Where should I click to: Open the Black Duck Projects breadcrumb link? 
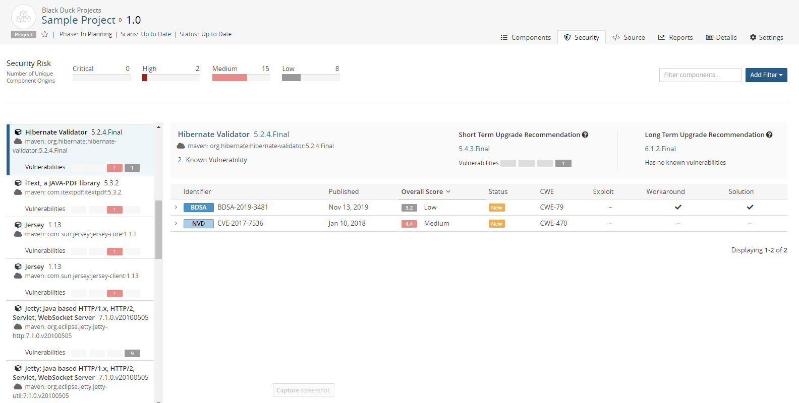72,10
